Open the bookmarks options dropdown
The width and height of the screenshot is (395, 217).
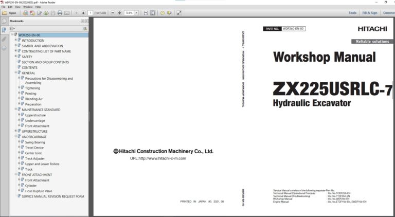pyautogui.click(x=12, y=29)
